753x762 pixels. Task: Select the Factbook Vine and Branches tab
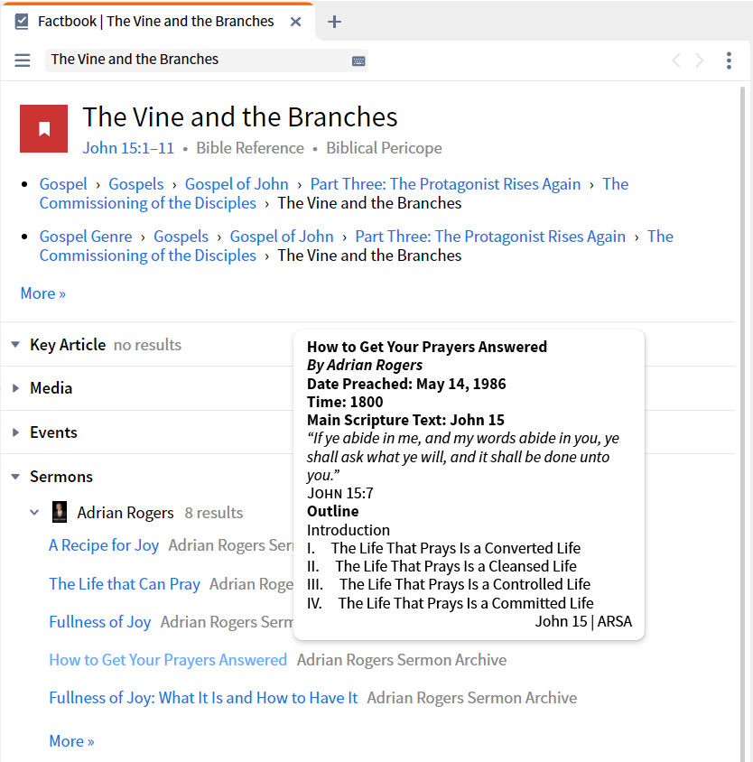156,22
